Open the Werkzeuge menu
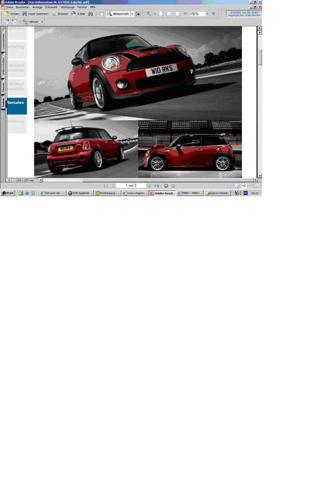Screen dimensions: 322x483 pos(67,7)
